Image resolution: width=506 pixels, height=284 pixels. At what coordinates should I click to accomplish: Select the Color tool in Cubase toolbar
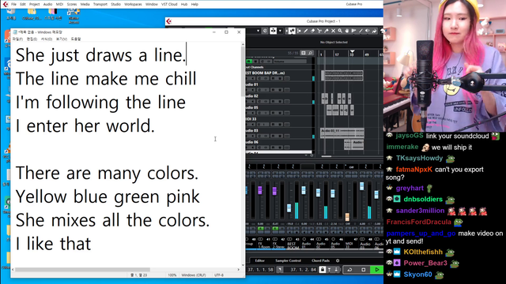click(x=374, y=31)
